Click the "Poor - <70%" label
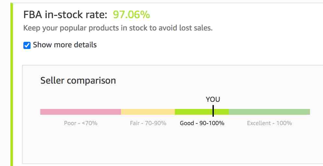 click(81, 123)
